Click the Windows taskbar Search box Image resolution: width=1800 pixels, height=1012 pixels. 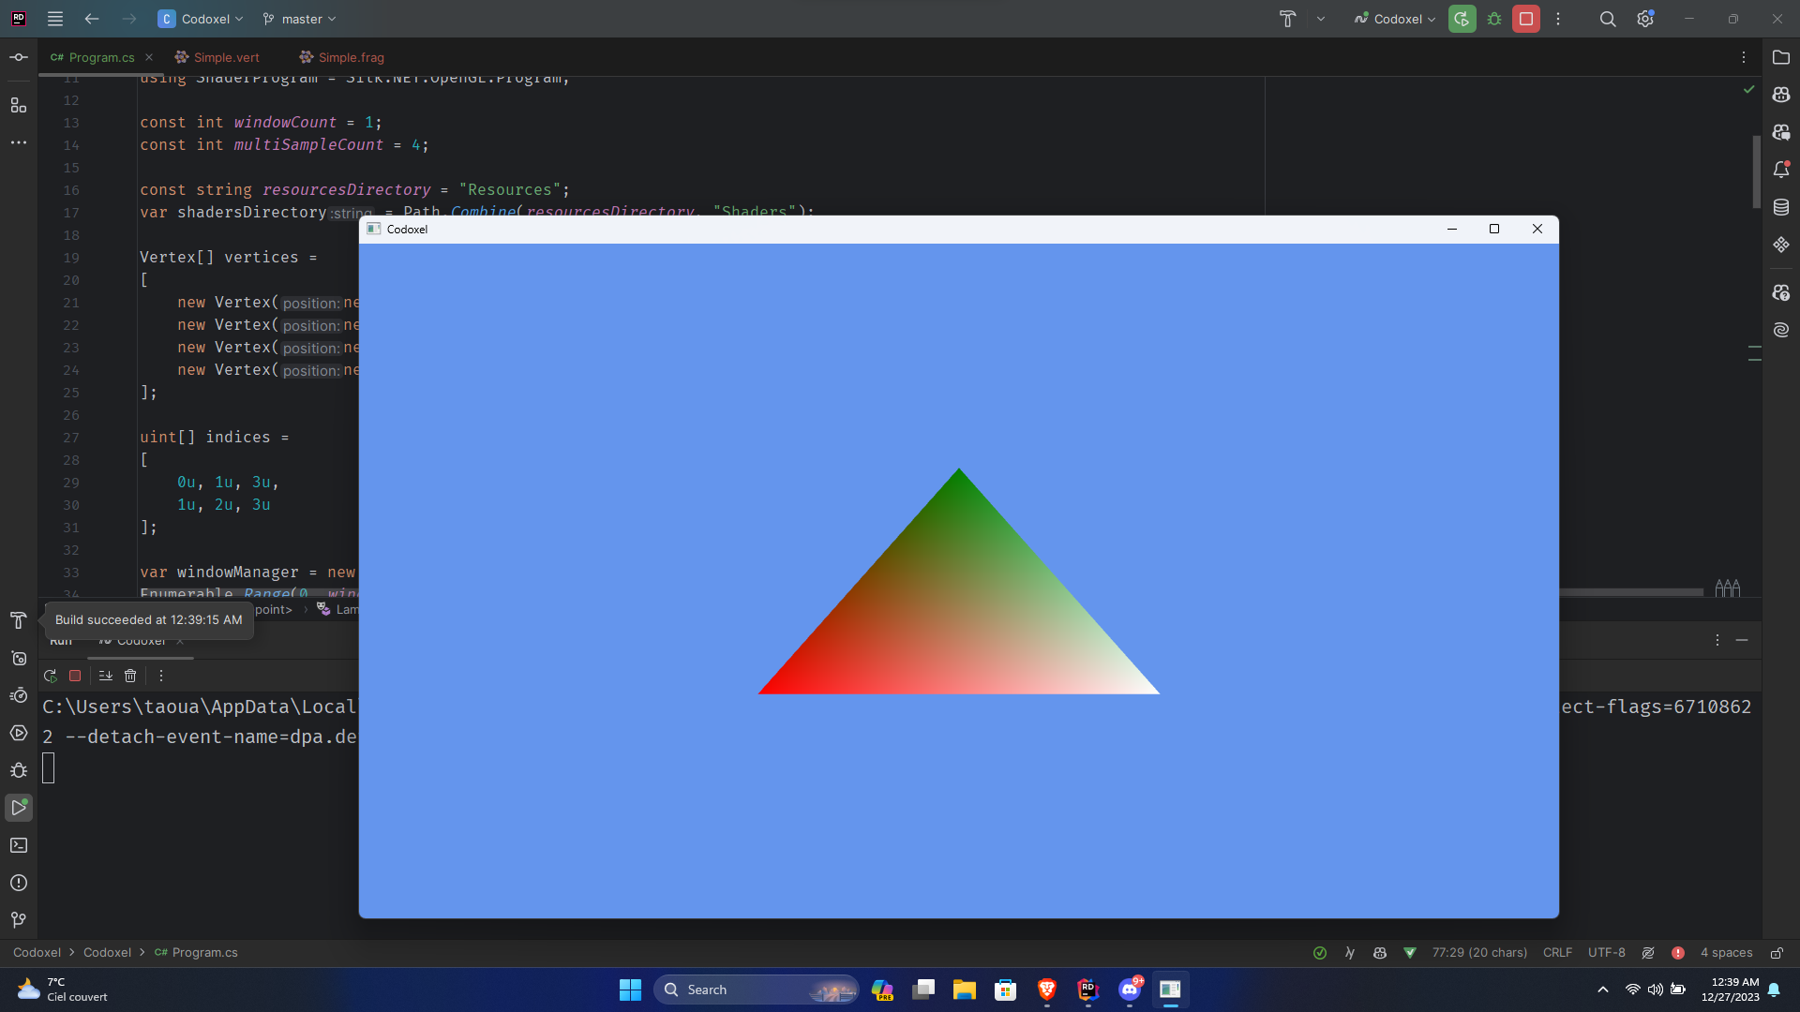(x=756, y=990)
